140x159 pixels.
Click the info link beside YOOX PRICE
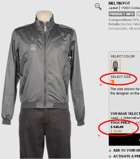[x=138, y=123]
